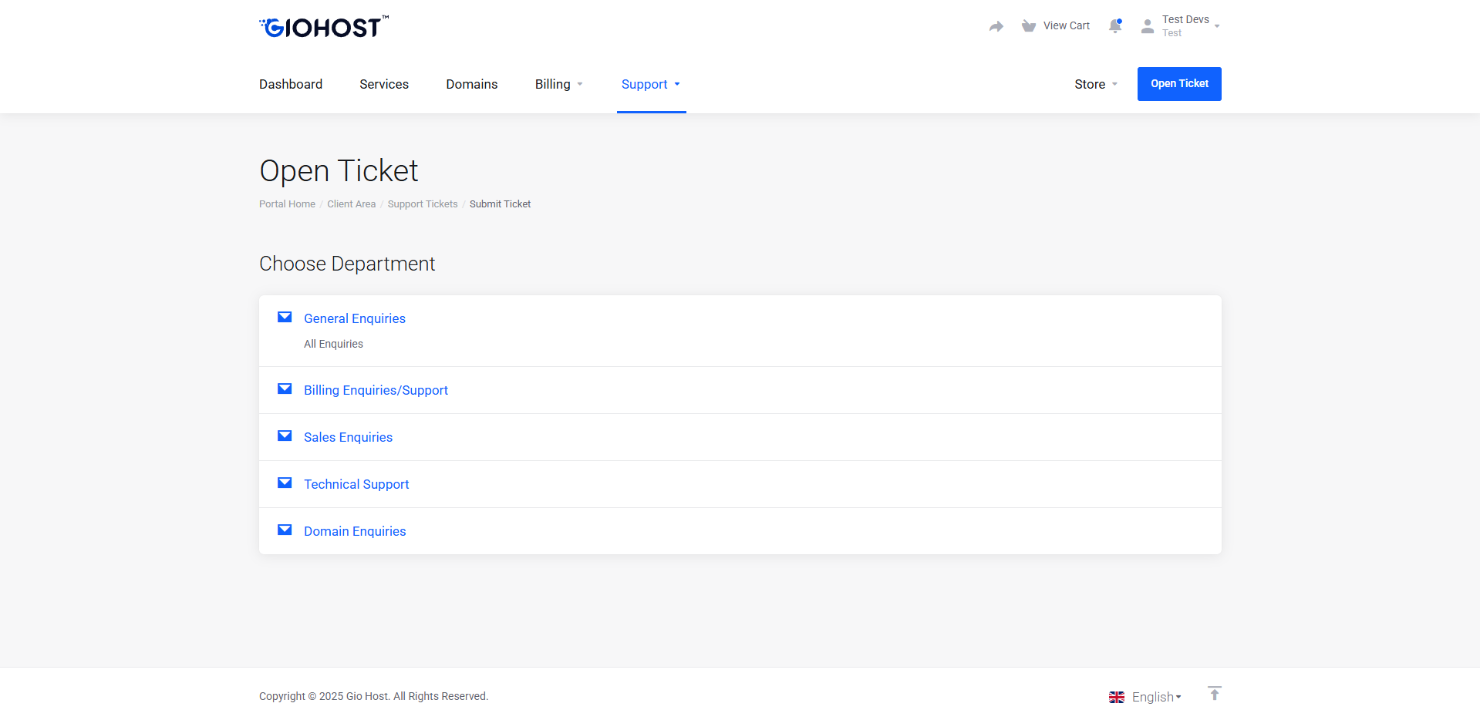The image size is (1480, 720).
Task: Expand the Store menu dropdown
Action: 1096,84
